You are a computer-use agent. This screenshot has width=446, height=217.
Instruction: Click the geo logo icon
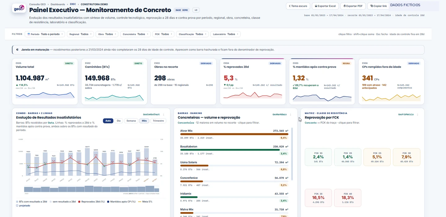[x=19, y=8]
